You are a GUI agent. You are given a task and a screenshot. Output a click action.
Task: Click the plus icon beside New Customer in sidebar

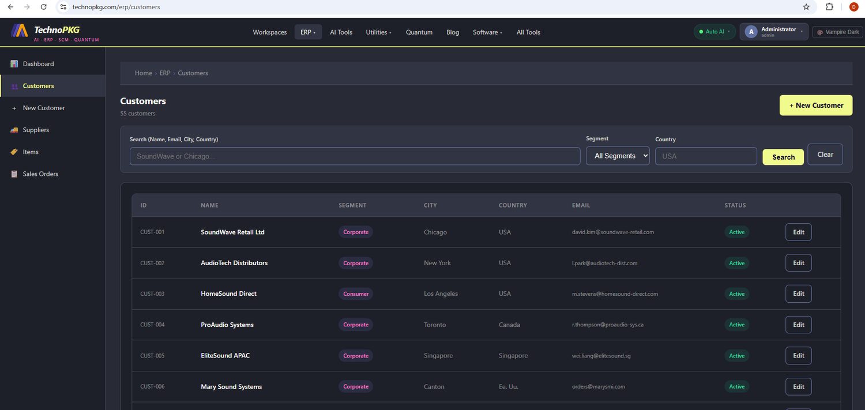14,108
